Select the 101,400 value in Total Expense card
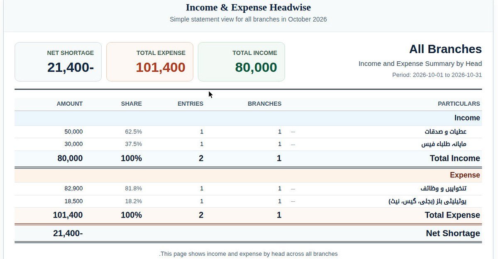Image resolution: width=498 pixels, height=259 pixels. tap(161, 68)
